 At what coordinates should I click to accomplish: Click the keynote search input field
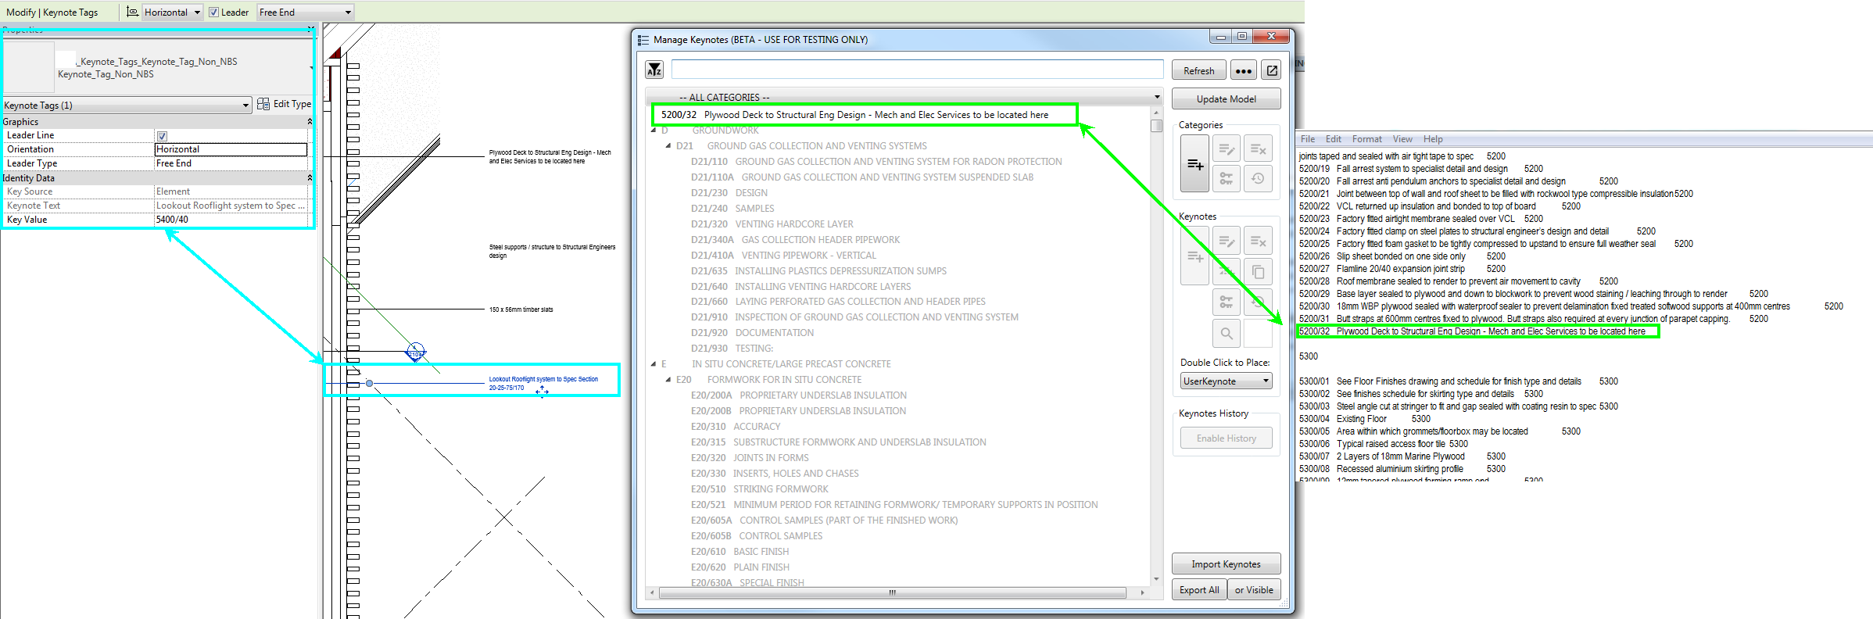(x=917, y=70)
